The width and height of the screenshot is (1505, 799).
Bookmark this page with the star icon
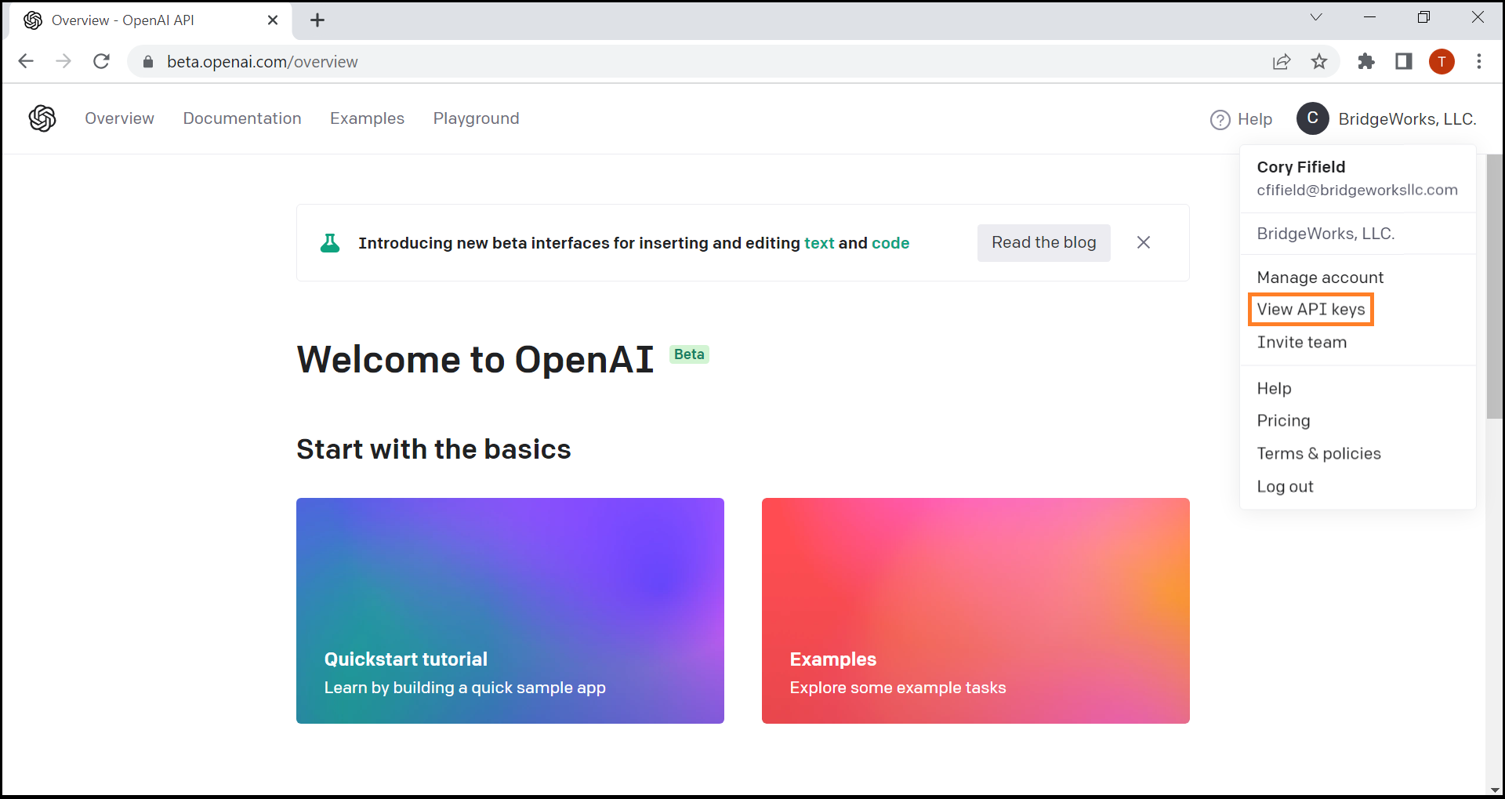[1319, 61]
